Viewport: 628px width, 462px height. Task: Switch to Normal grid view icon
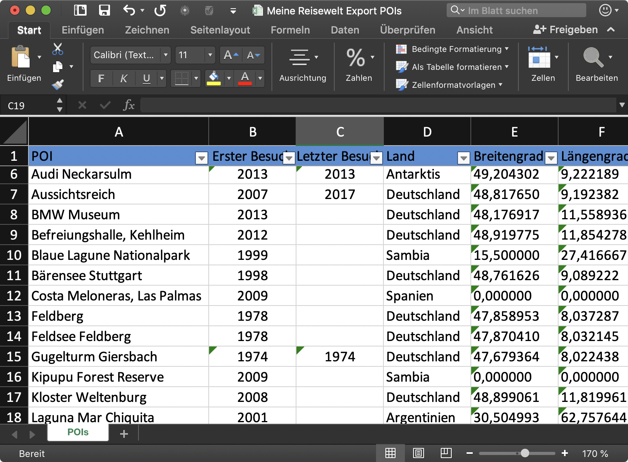click(x=390, y=453)
